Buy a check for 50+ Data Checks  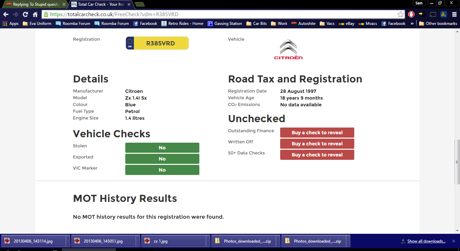(317, 155)
